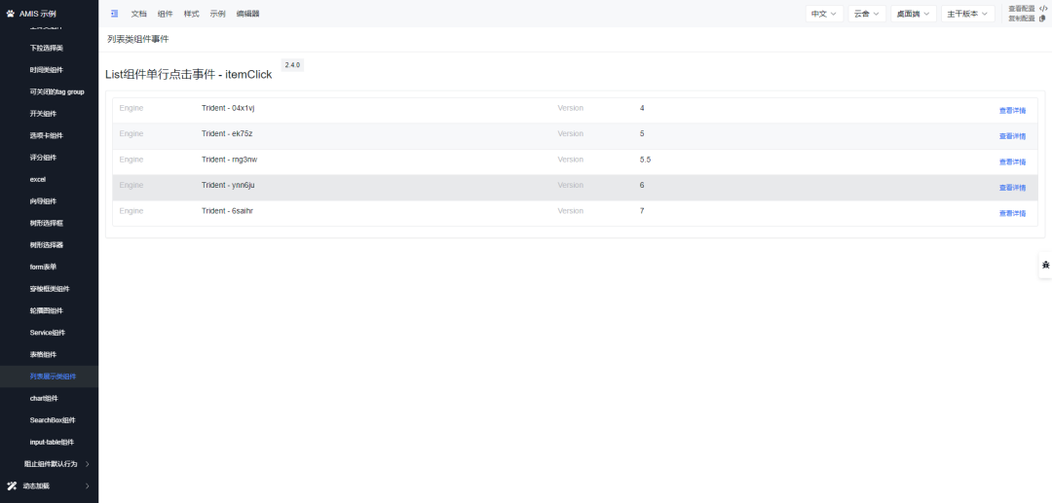Click the 复制配置 copy icon
Viewport: 1052px width, 503px height.
click(x=1042, y=18)
